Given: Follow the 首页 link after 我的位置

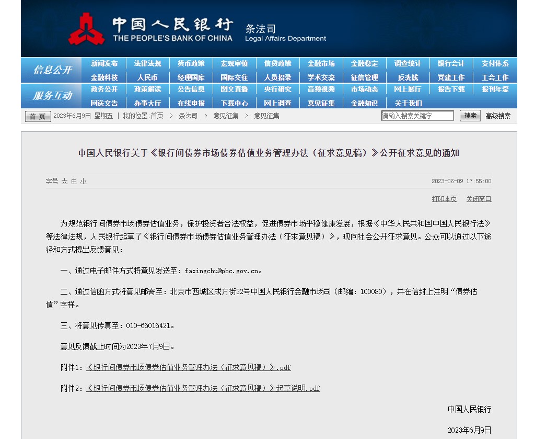Looking at the screenshot, I should [157, 116].
